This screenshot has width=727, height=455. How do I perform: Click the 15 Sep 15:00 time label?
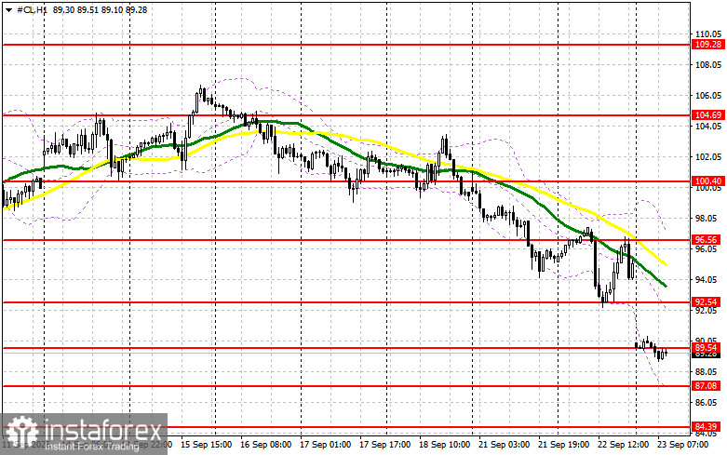pyautogui.click(x=207, y=445)
